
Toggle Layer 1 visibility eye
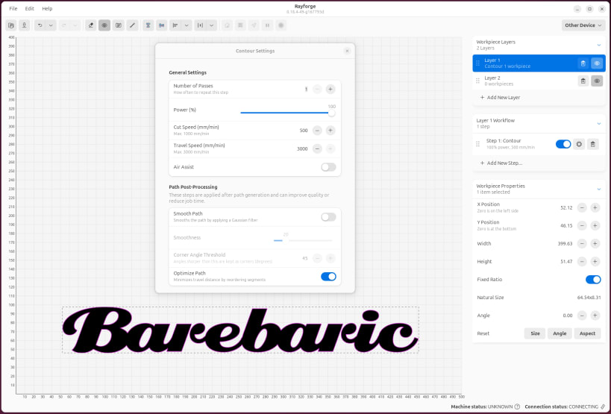597,63
